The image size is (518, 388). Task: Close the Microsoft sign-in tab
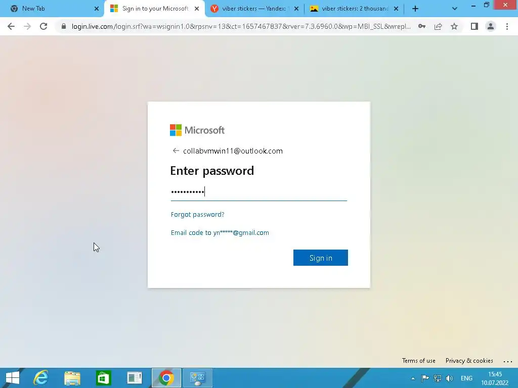[x=197, y=9]
